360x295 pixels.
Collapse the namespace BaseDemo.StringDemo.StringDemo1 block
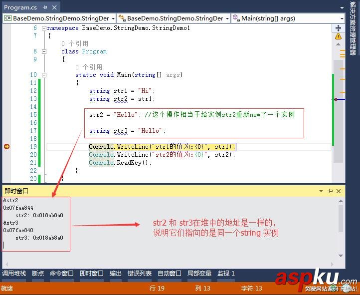(x=44, y=28)
